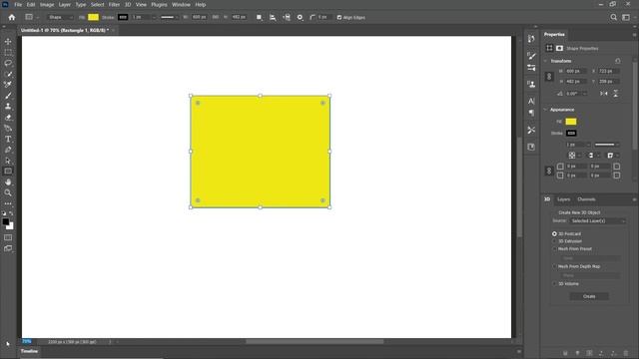Open the Properties panel flyout menu

click(x=634, y=35)
